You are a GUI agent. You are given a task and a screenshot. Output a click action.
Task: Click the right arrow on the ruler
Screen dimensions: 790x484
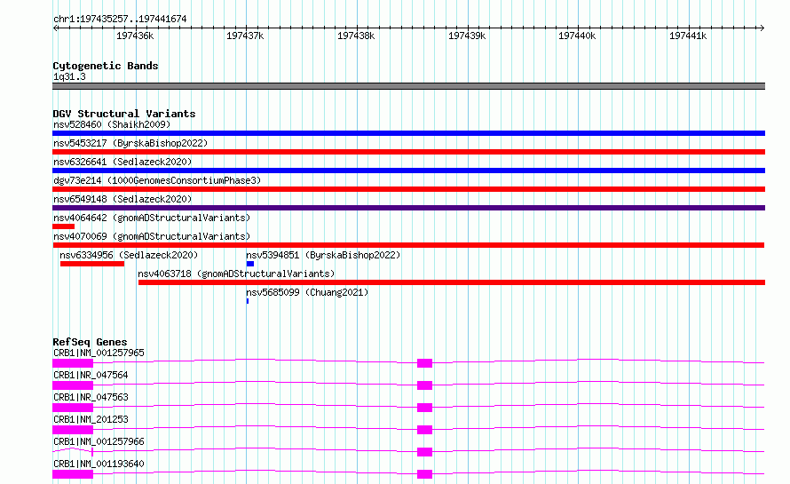(x=762, y=28)
